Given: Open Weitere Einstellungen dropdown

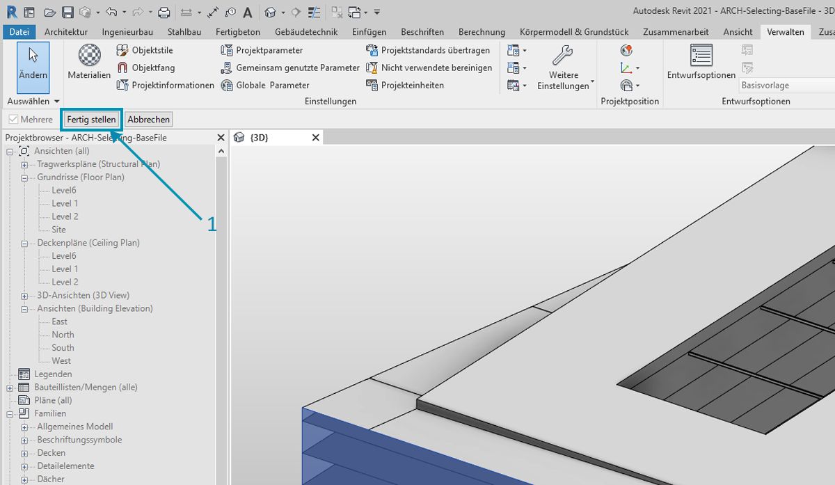Looking at the screenshot, I should tap(564, 67).
